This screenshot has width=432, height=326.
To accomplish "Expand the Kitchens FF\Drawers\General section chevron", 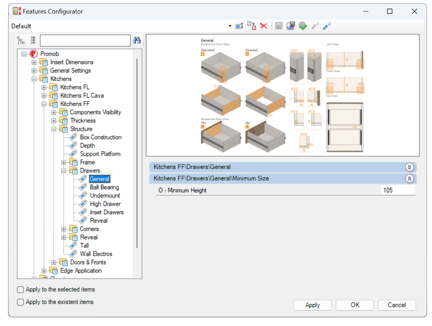I will click(409, 167).
